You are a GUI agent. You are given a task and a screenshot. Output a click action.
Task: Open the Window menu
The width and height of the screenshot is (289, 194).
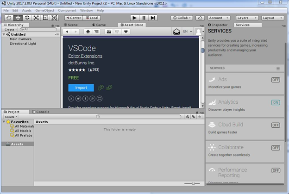click(86, 11)
